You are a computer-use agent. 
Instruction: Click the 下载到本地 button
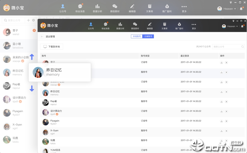[x=52, y=46]
